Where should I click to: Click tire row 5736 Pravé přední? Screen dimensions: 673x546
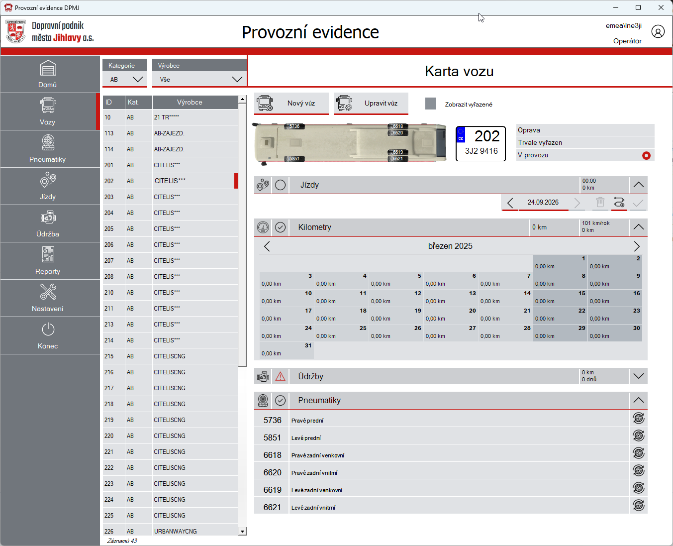pos(442,419)
